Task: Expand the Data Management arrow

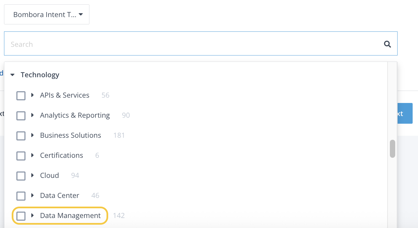Action: [32, 216]
